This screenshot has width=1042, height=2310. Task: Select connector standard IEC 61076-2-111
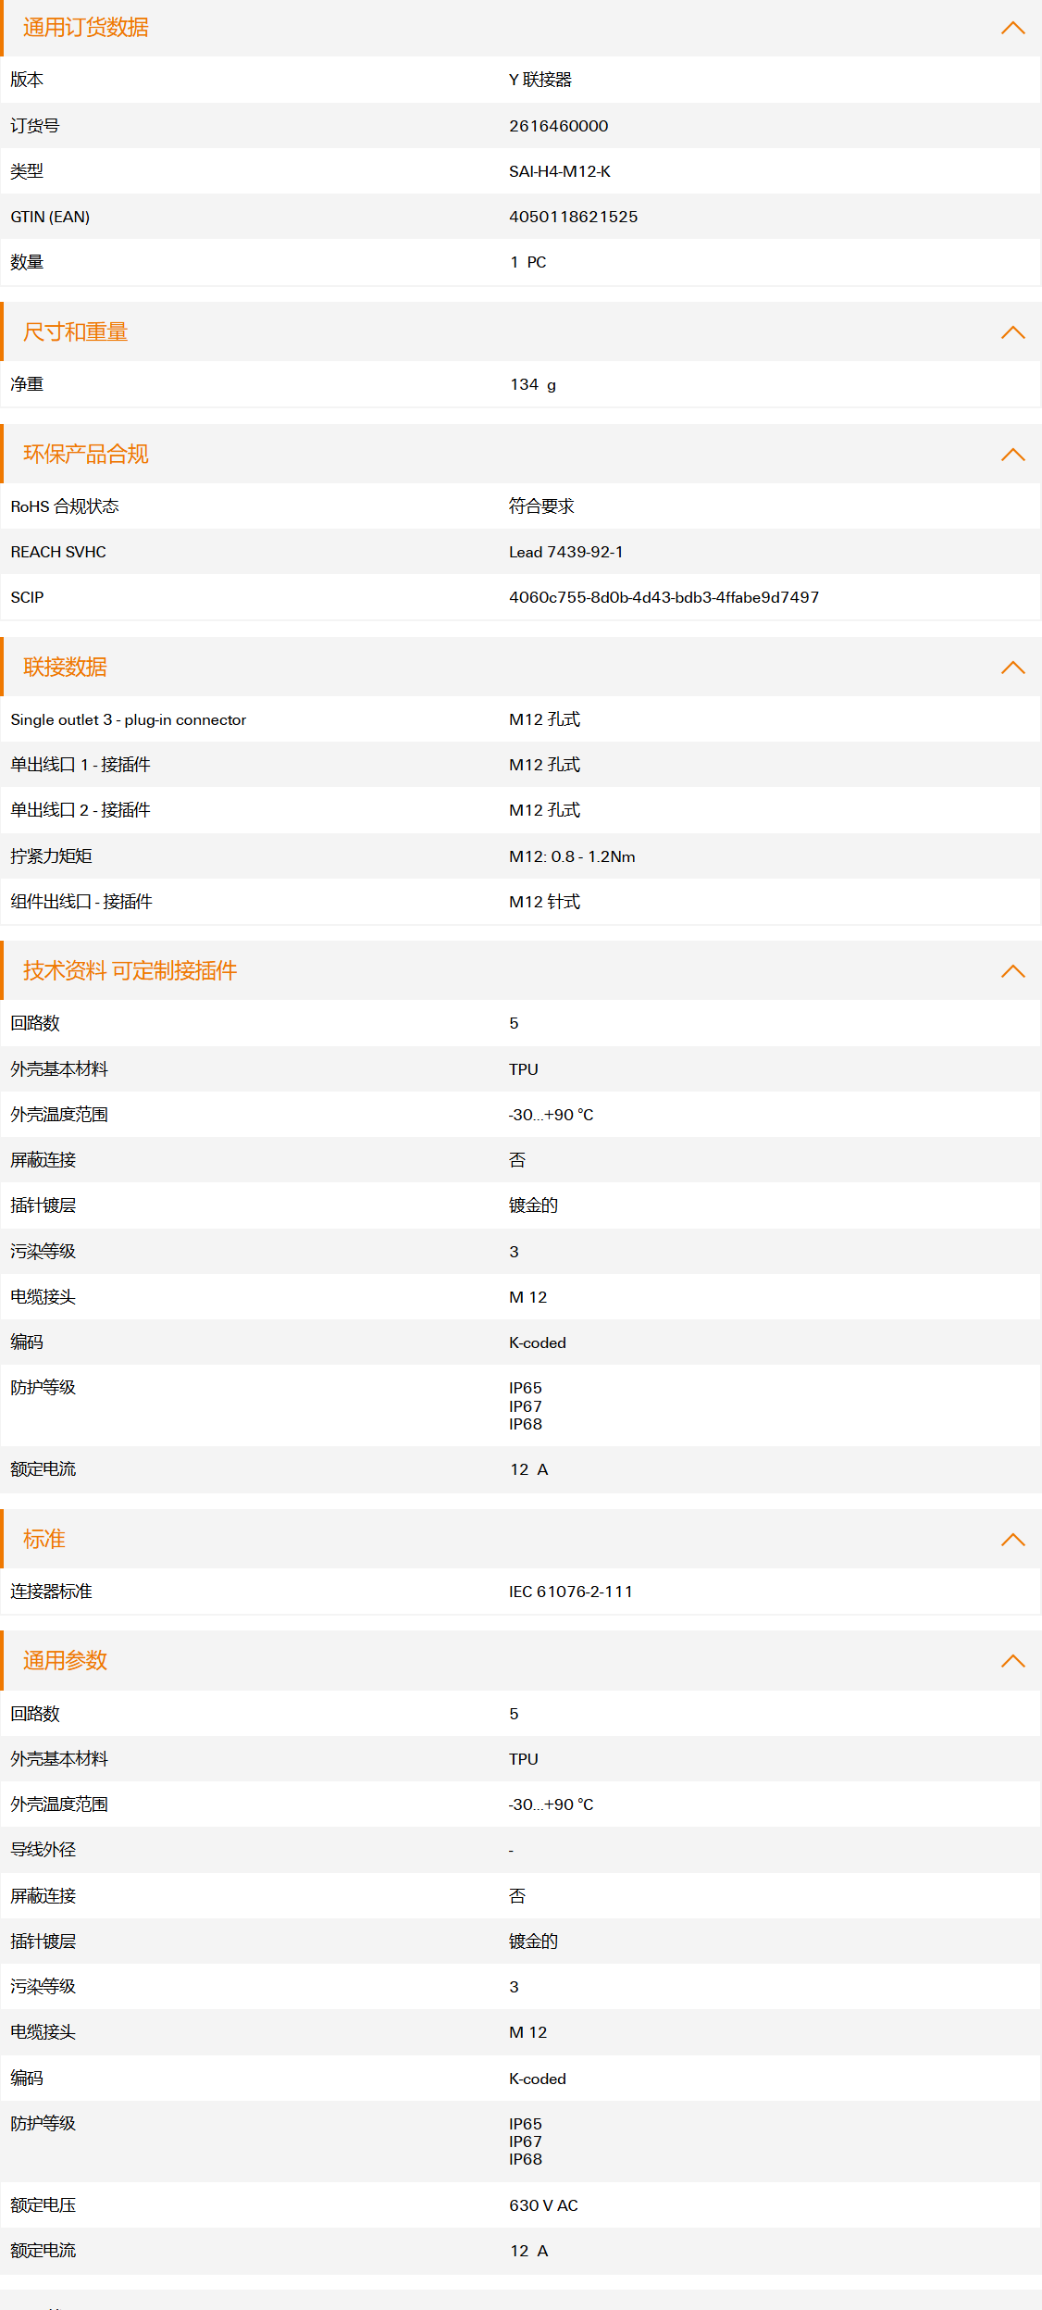point(571,1592)
